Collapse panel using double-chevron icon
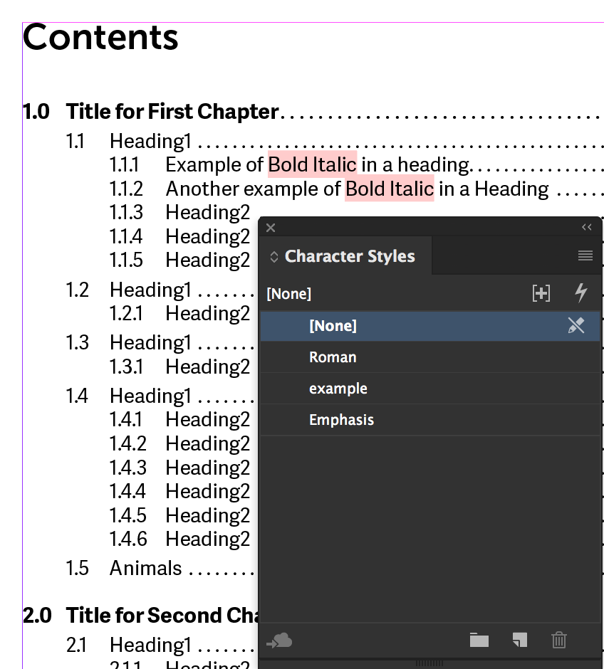Viewport: 604px width, 669px height. pyautogui.click(x=587, y=227)
